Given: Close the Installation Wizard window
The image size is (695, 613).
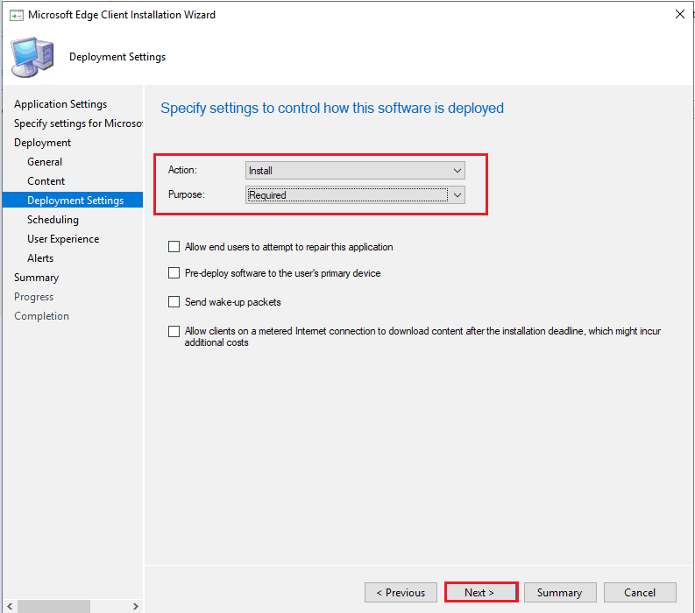Looking at the screenshot, I should tap(679, 14).
